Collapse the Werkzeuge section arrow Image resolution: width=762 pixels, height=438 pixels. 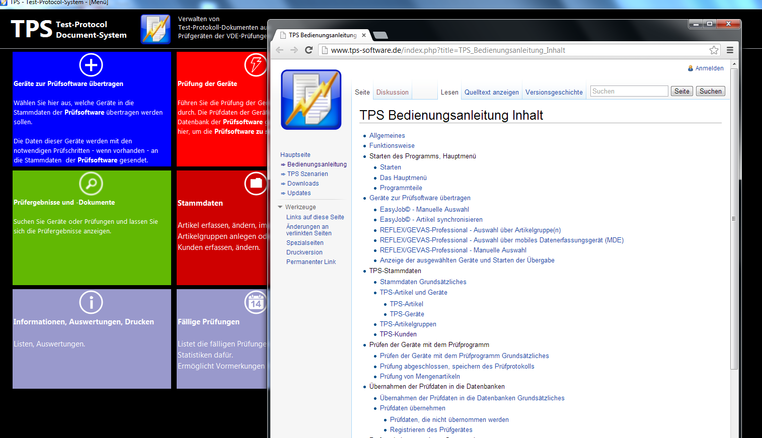280,207
